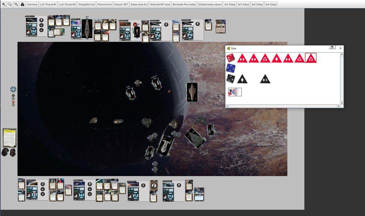The image size is (365, 216).
Task: Roll the blue attack die
Action: tap(230, 68)
